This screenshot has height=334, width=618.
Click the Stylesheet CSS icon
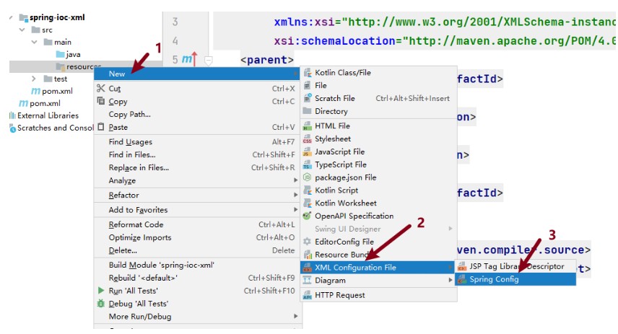308,139
